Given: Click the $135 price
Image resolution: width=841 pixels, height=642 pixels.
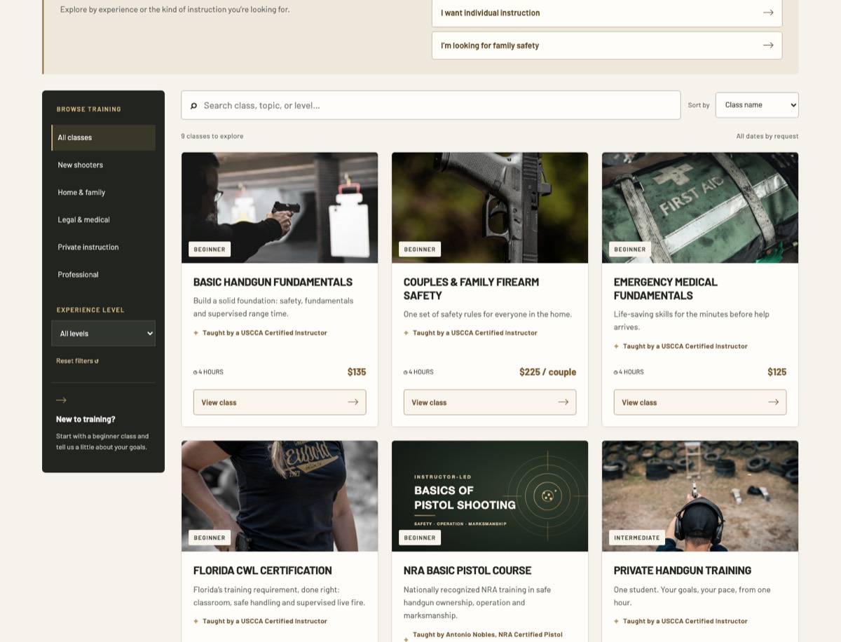Looking at the screenshot, I should coord(357,372).
